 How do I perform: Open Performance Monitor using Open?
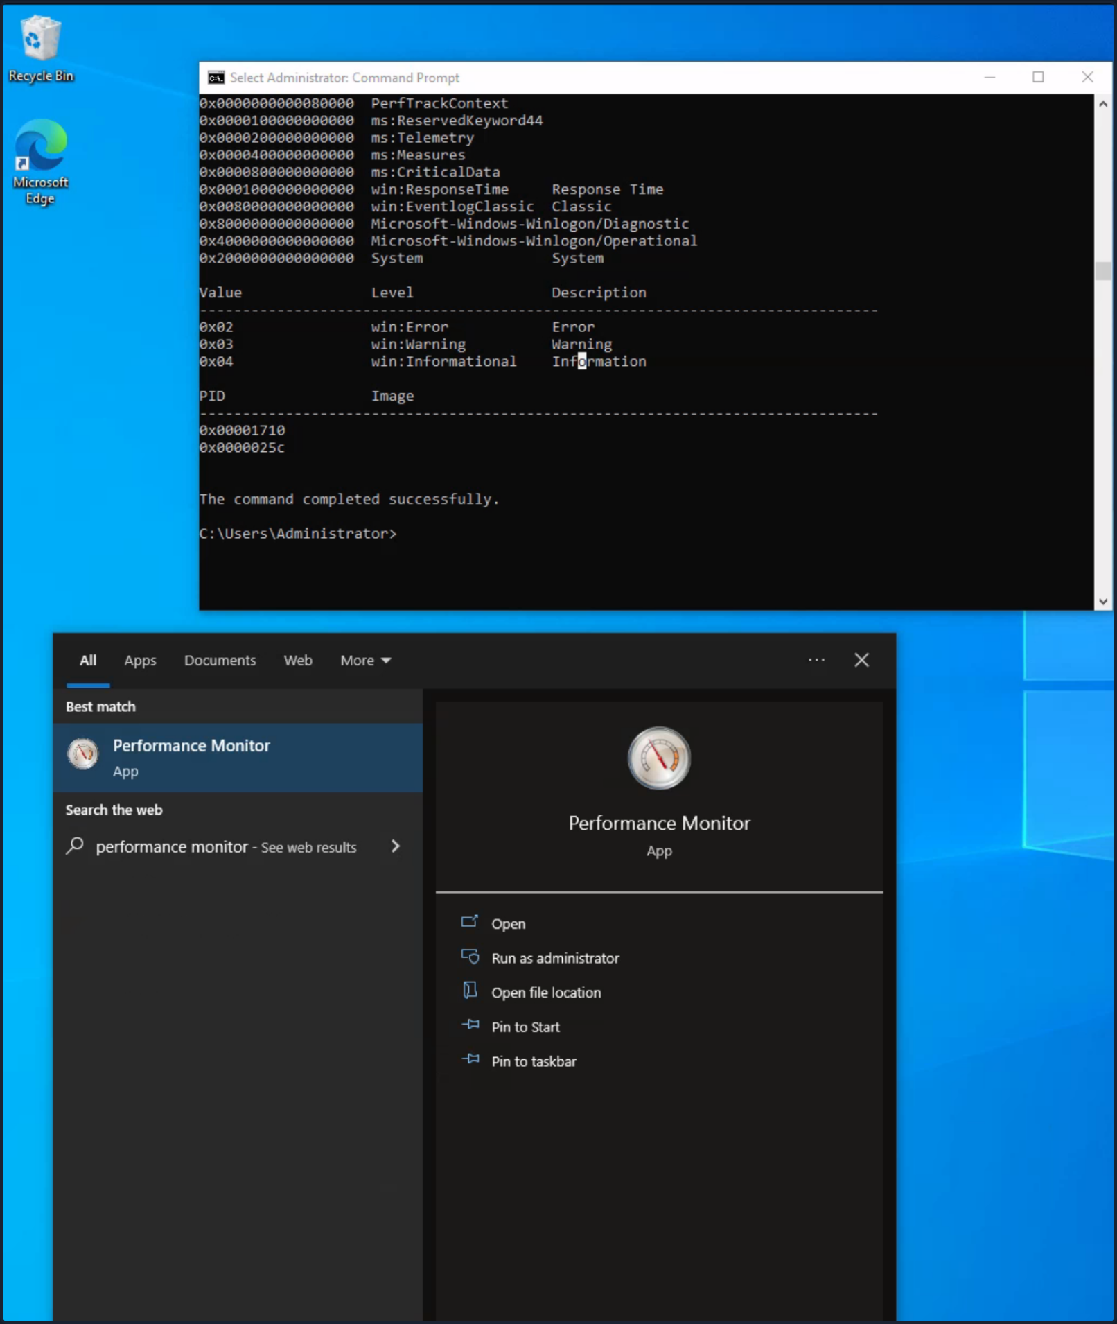508,923
